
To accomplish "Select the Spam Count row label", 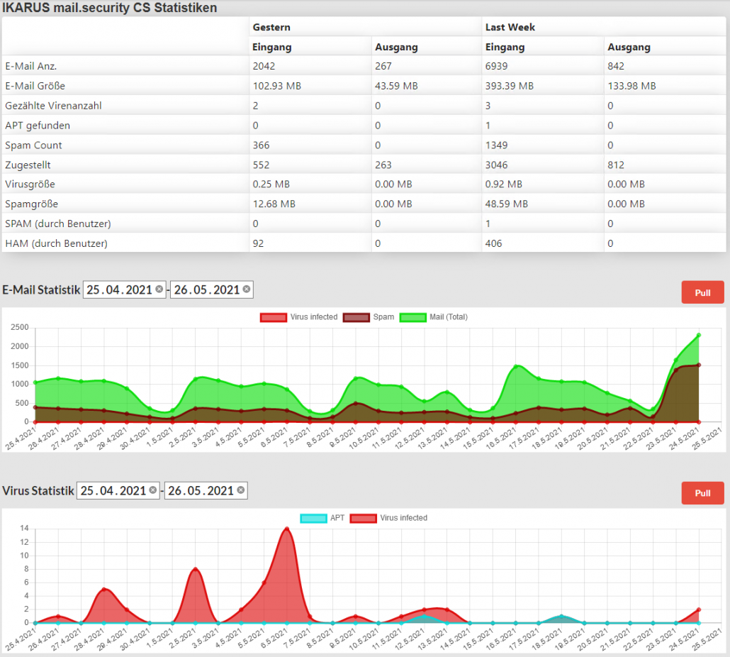I will 33,145.
